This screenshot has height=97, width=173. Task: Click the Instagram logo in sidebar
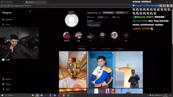click(7, 13)
